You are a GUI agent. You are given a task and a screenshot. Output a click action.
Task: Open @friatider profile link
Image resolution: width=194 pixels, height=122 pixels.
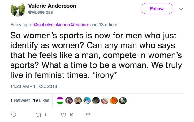pyautogui.click(x=80, y=25)
